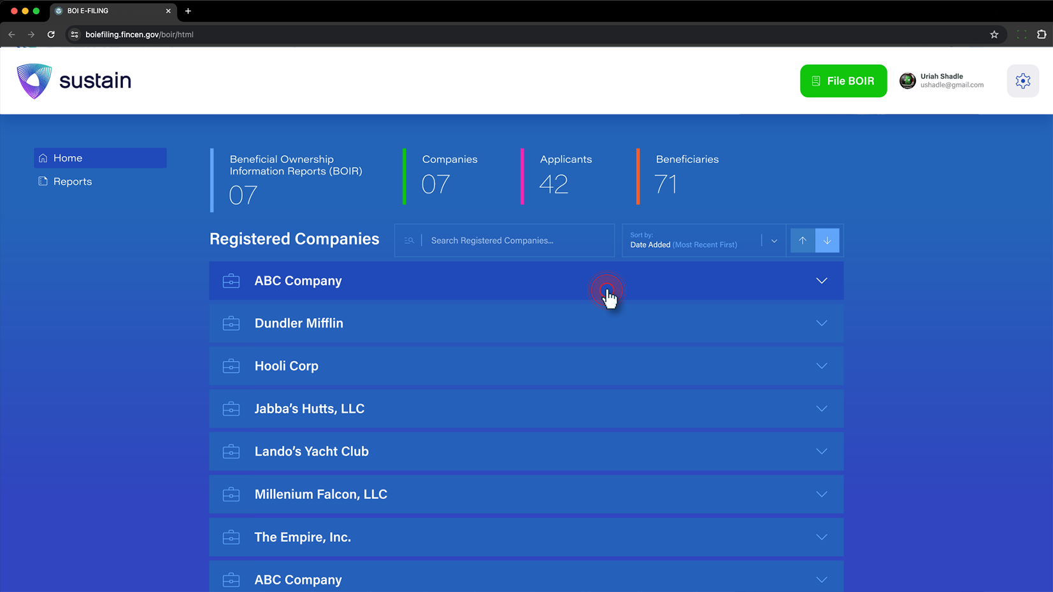Image resolution: width=1053 pixels, height=592 pixels.
Task: View site information icon in address bar
Action: pyautogui.click(x=75, y=34)
